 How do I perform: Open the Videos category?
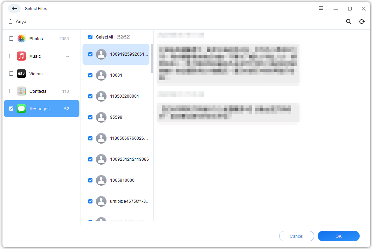pos(42,74)
